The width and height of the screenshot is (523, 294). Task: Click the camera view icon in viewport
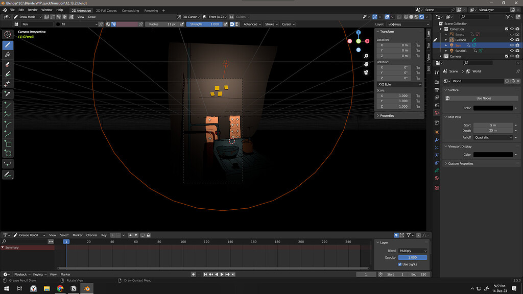click(x=366, y=72)
